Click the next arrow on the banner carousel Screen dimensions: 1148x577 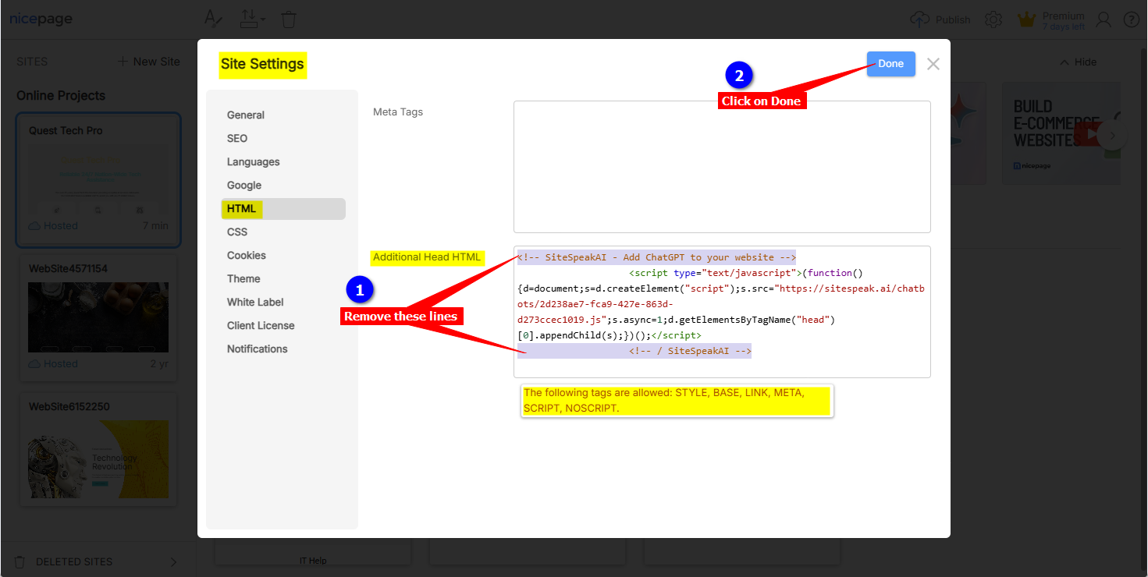click(1113, 135)
